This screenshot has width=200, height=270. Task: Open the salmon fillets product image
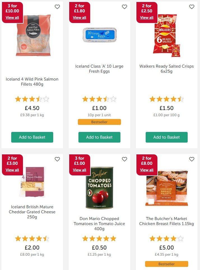click(34, 35)
